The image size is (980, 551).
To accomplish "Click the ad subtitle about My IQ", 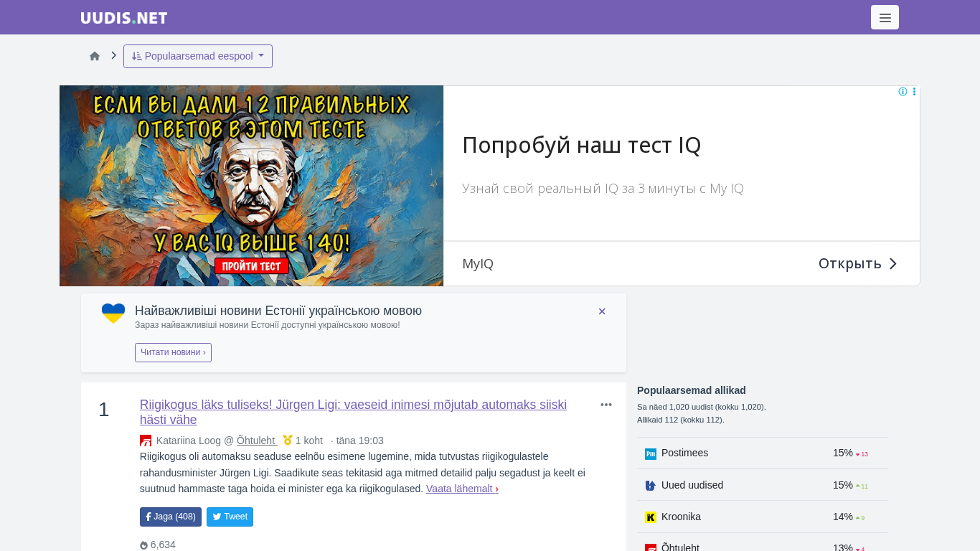I will 603,189.
